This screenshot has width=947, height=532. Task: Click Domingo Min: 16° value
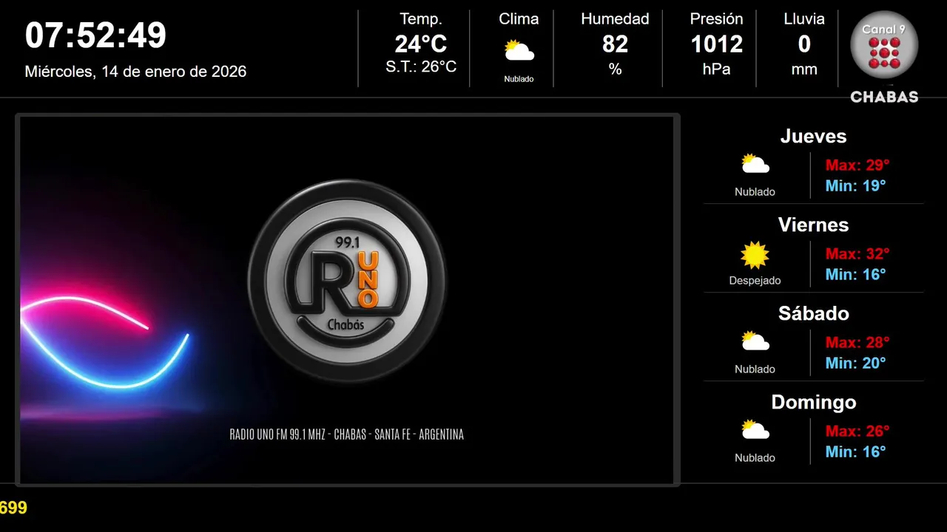coord(855,451)
